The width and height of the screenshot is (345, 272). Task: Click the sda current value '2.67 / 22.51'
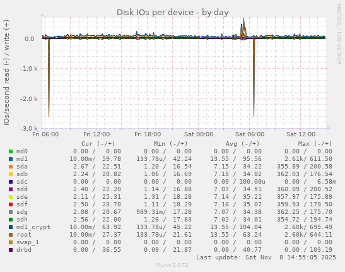[97, 167]
